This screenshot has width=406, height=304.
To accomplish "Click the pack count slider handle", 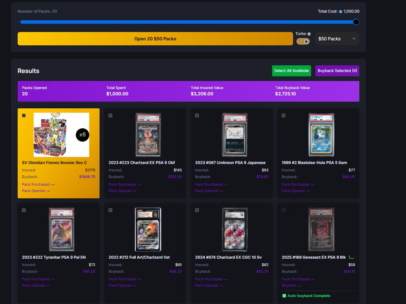I will 356,22.
